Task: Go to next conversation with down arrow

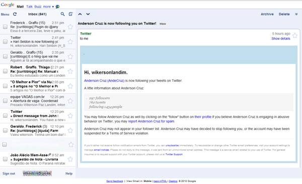Action: pyautogui.click(x=88, y=14)
